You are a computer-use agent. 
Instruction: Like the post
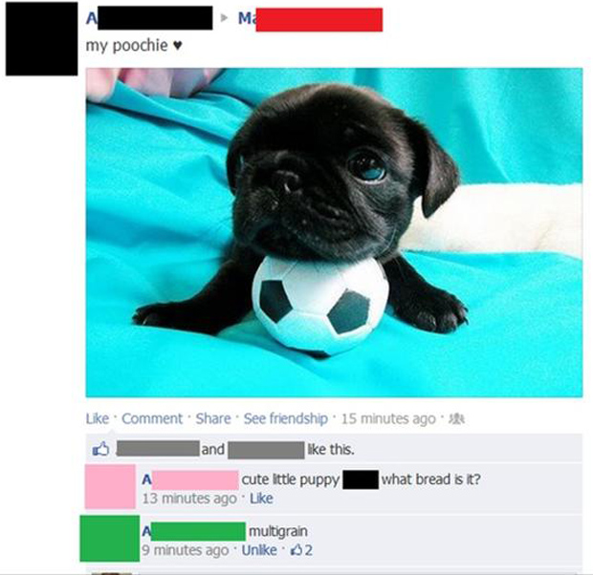pyautogui.click(x=98, y=418)
